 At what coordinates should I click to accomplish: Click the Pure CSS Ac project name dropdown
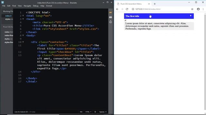click(8, 27)
